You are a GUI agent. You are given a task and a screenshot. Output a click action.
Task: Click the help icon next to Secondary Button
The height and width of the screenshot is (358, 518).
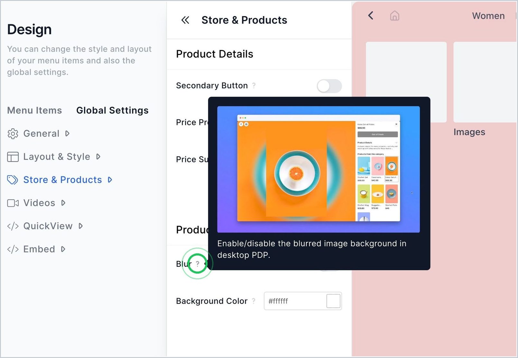tap(254, 85)
